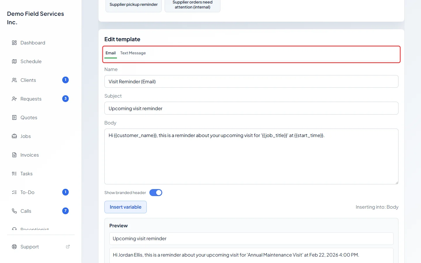Click the Body textarea resize handle
The image size is (421, 263).
[396, 182]
